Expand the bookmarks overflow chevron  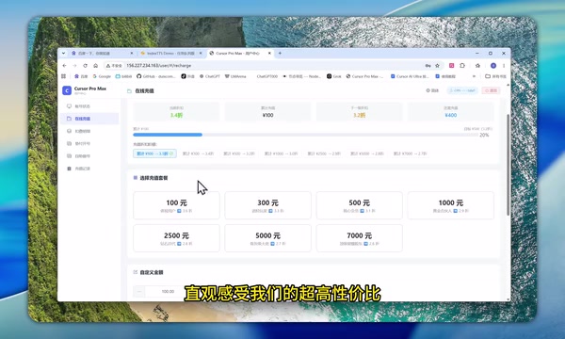click(474, 76)
